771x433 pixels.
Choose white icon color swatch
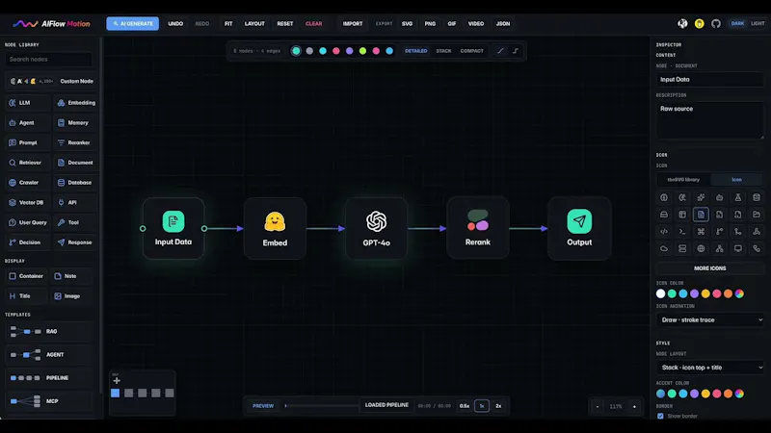pyautogui.click(x=661, y=293)
